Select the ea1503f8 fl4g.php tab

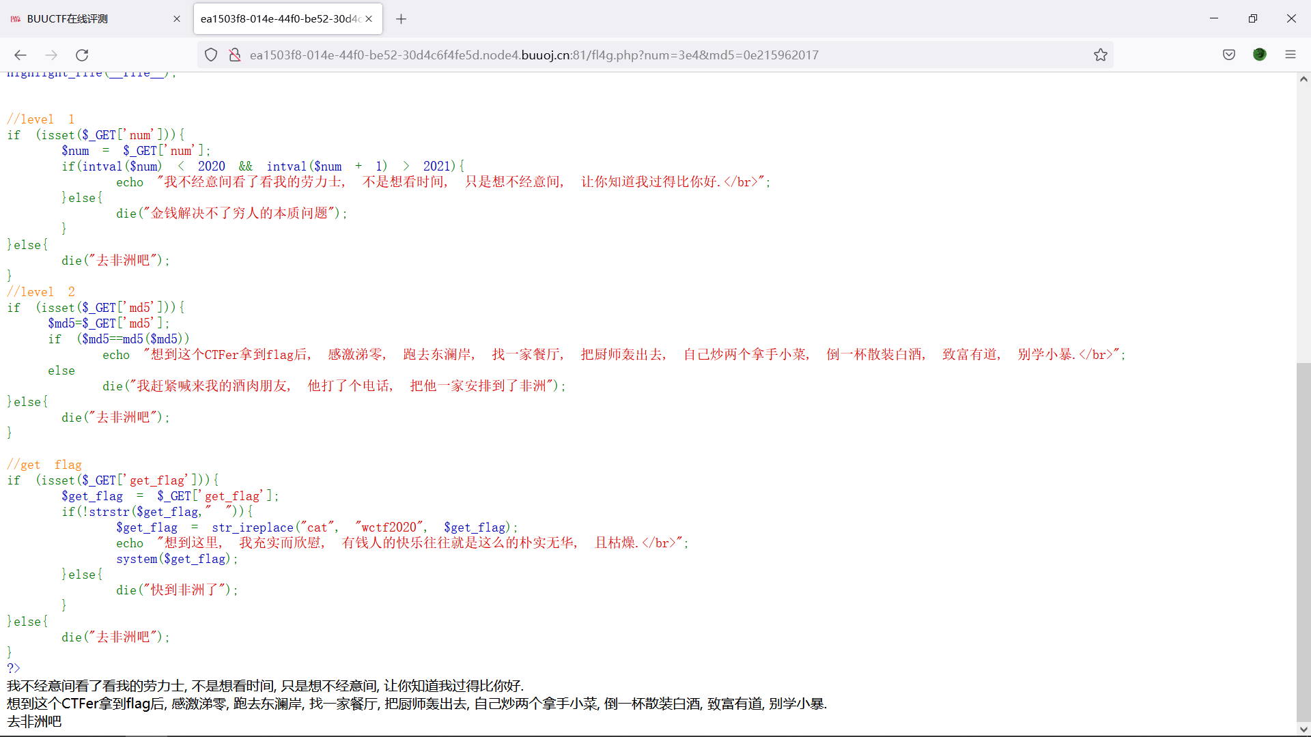(280, 19)
